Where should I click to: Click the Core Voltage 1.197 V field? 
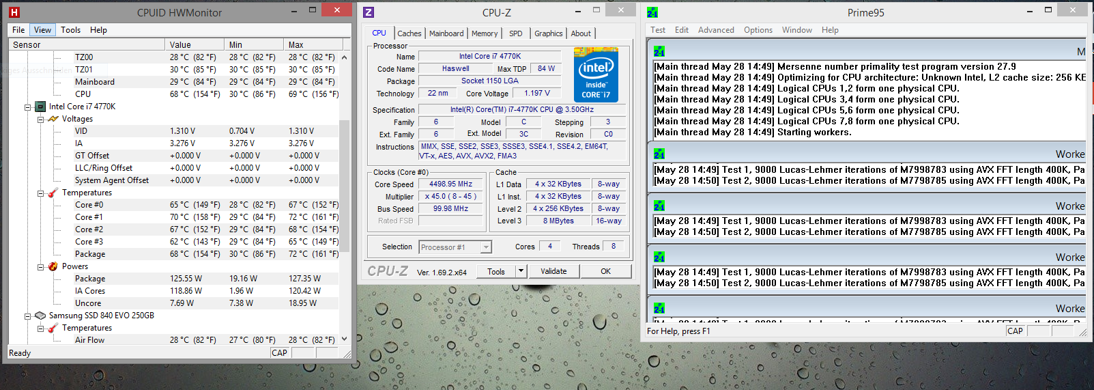[536, 94]
